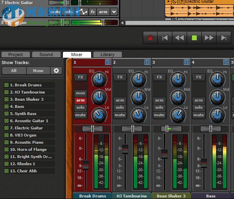Toggle visibility of 5. Synth Bass
The height and width of the screenshot is (199, 234).
pyautogui.click(x=6, y=113)
